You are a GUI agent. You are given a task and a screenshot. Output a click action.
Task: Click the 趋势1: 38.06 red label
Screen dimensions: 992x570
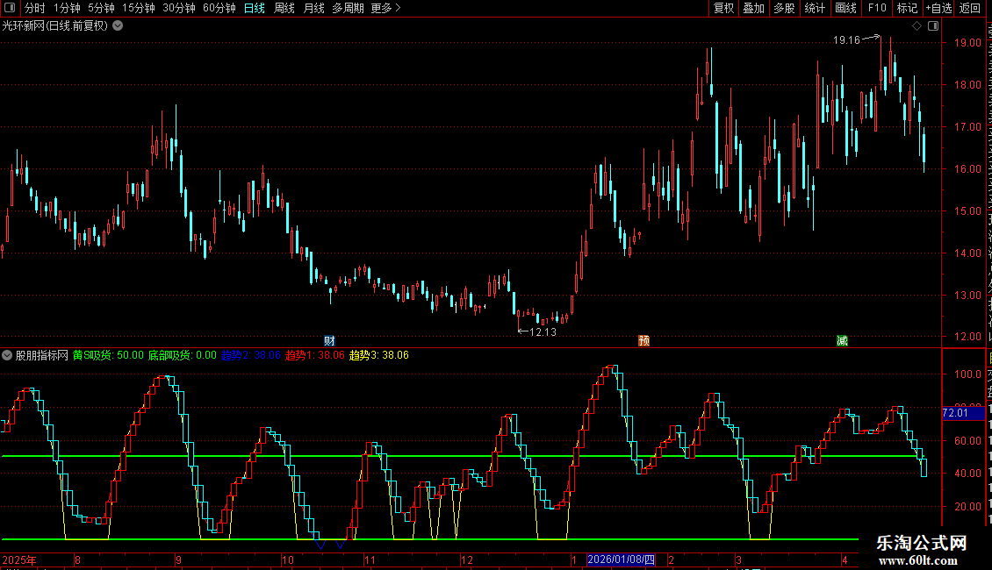(315, 355)
